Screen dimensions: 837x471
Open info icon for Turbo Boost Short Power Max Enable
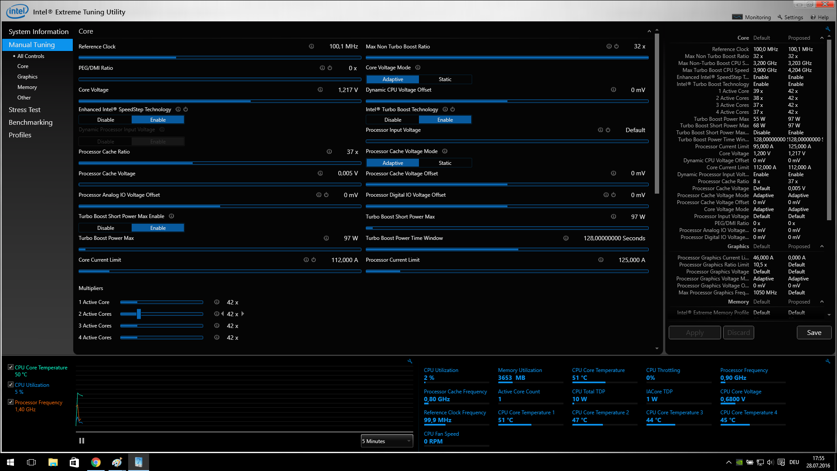click(171, 216)
